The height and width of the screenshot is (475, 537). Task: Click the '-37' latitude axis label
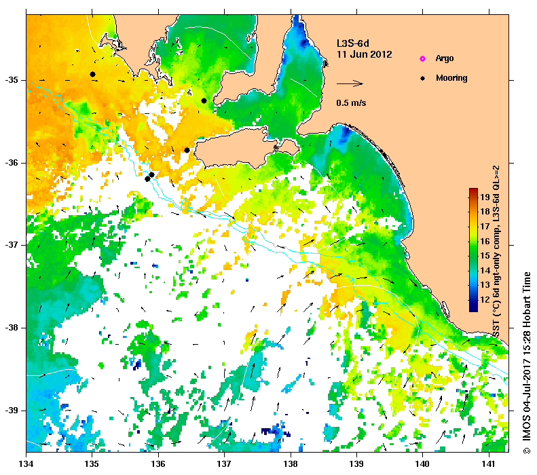click(12, 245)
